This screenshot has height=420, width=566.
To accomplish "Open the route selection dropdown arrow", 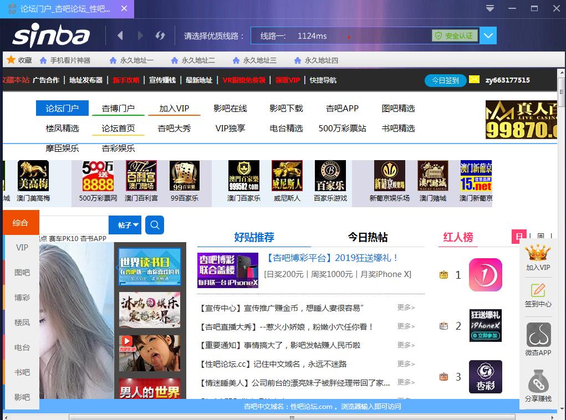I will [488, 35].
